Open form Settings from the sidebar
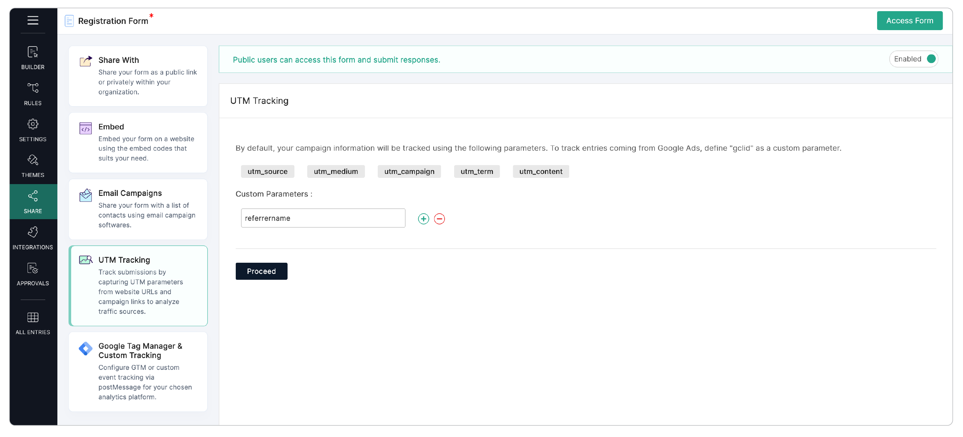The height and width of the screenshot is (437, 963). (32, 130)
